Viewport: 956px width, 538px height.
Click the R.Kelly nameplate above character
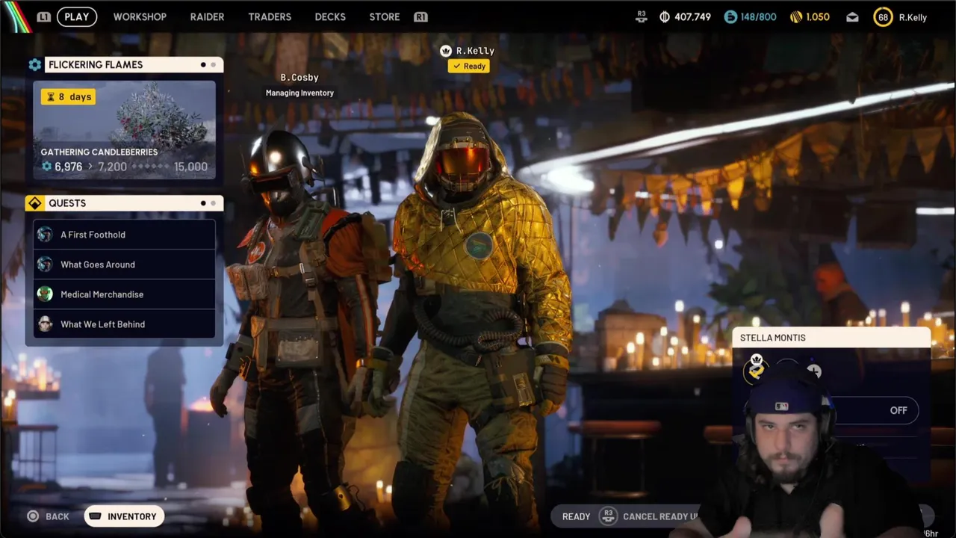[x=475, y=51]
